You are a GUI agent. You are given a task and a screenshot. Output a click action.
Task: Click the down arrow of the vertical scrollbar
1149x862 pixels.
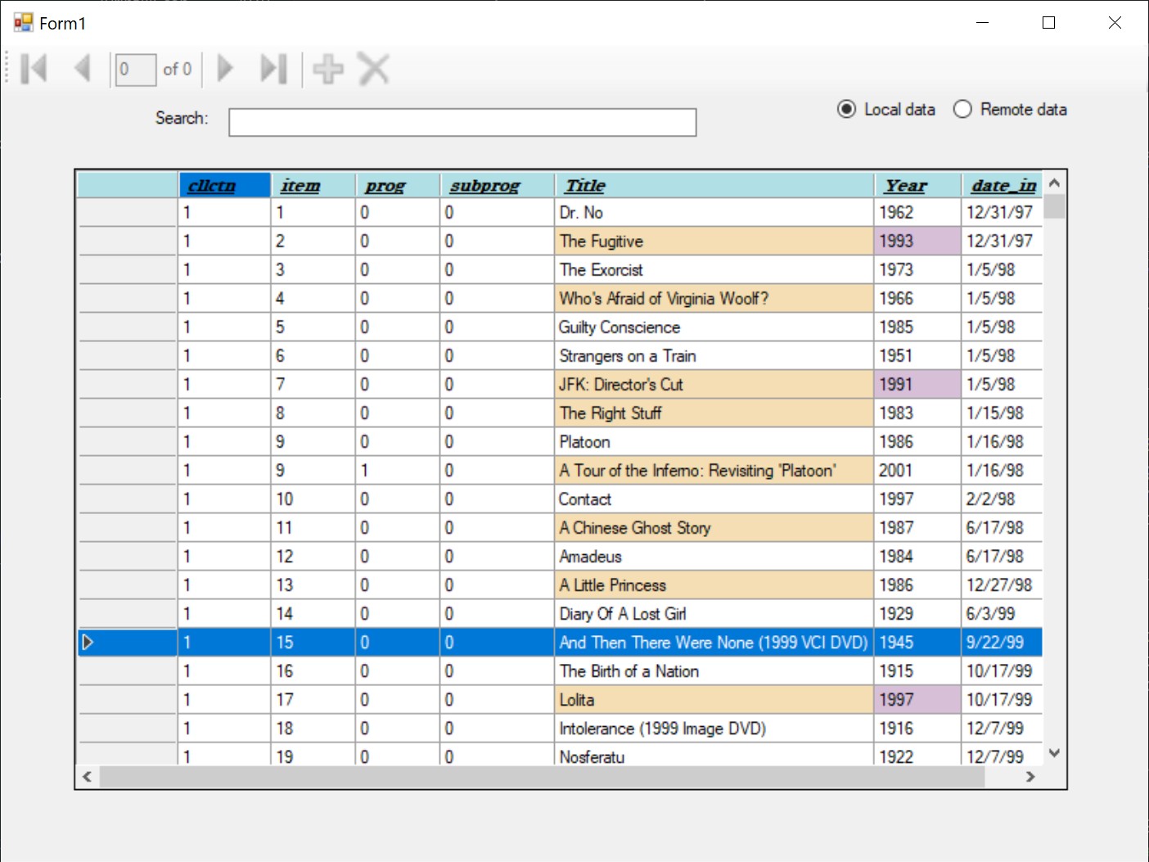pos(1054,752)
